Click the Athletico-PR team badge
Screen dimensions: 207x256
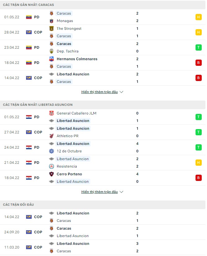(x=52, y=136)
